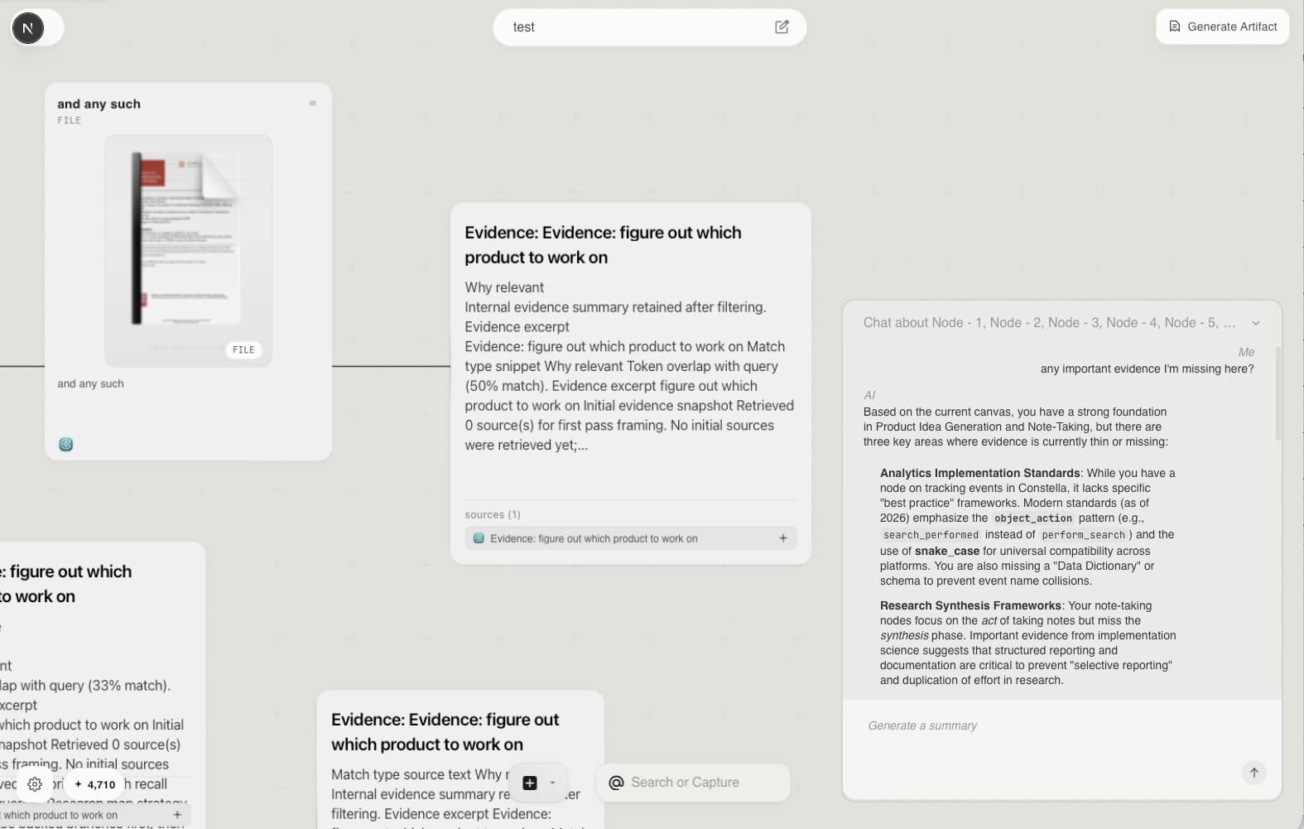Send the chat message with the arrow icon
Screen dimensions: 1304x829
click(x=1253, y=773)
